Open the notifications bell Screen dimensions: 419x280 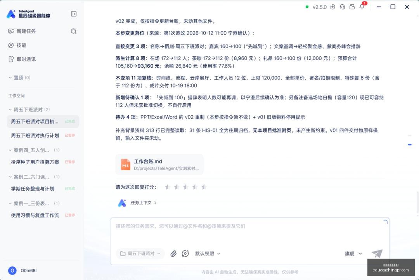tap(362, 7)
